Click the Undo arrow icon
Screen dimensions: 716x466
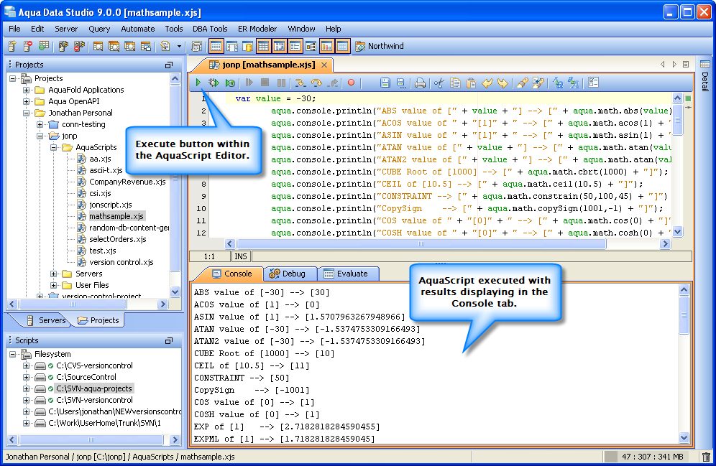pyautogui.click(x=487, y=83)
